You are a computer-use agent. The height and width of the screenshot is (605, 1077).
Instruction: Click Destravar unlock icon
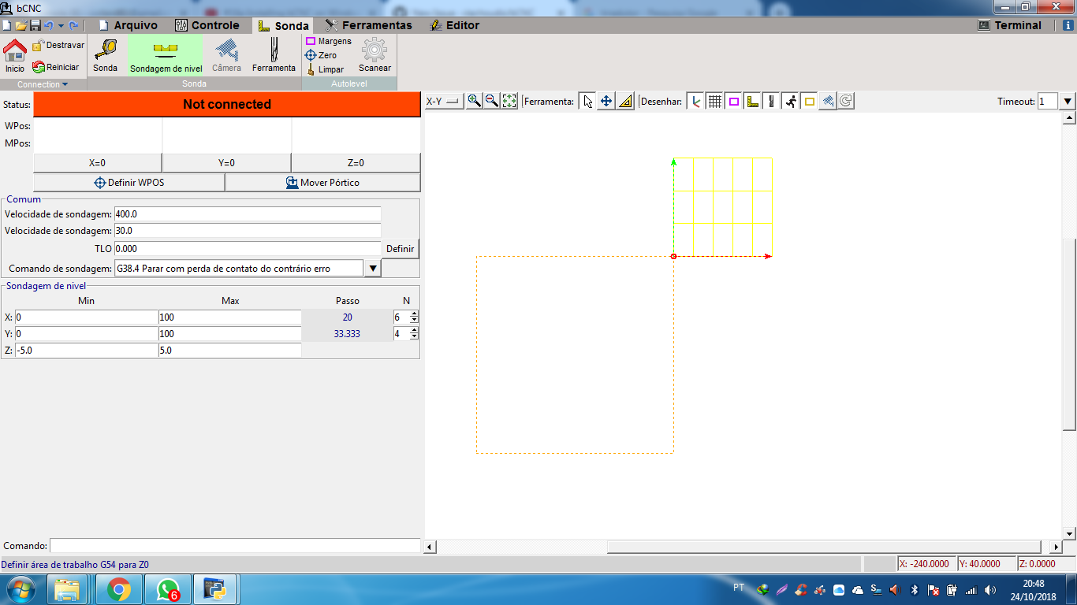(x=58, y=46)
